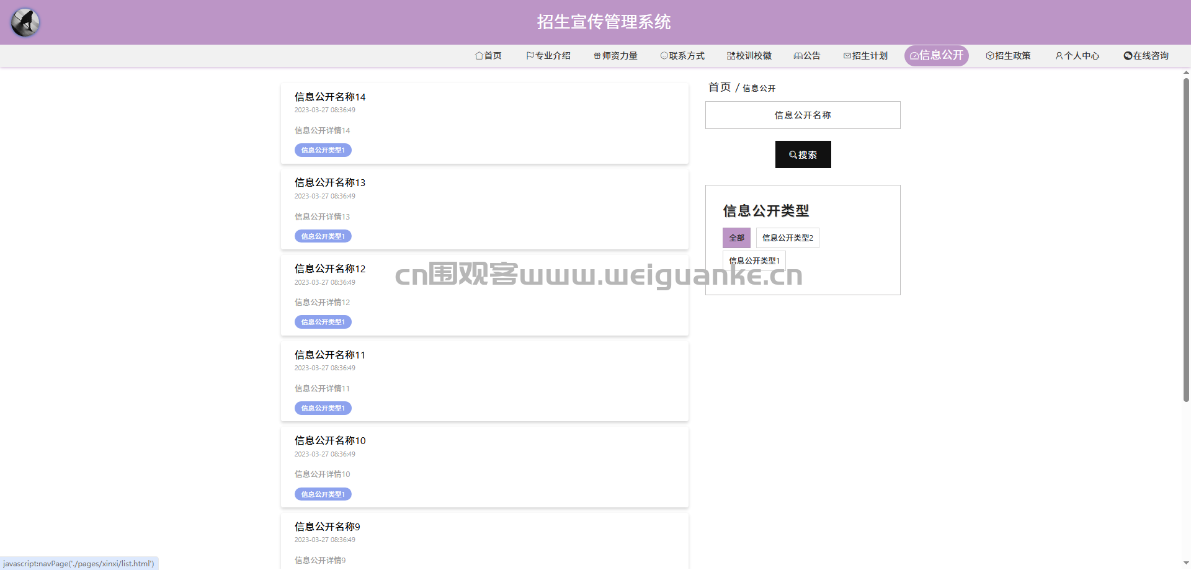Open the 信息公开名称14 entry
Screen dimensions: 1191x570
pyautogui.click(x=330, y=97)
